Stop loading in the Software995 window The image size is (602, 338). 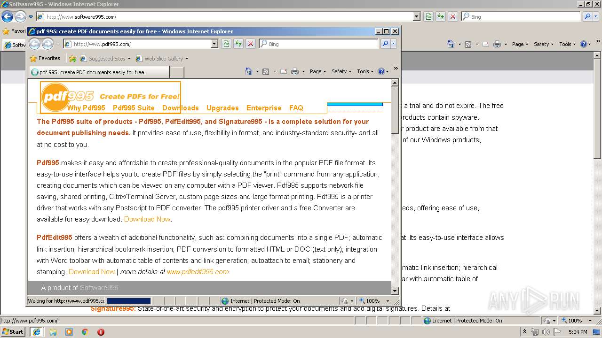pos(453,16)
